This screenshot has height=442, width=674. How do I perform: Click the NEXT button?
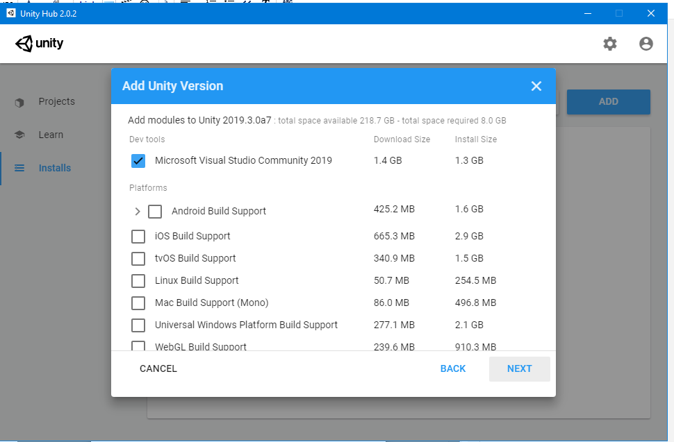pos(519,368)
